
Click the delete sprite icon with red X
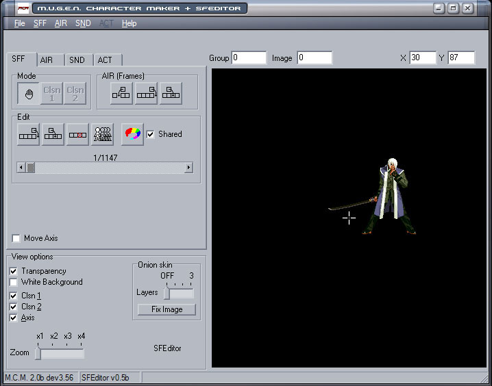78,134
